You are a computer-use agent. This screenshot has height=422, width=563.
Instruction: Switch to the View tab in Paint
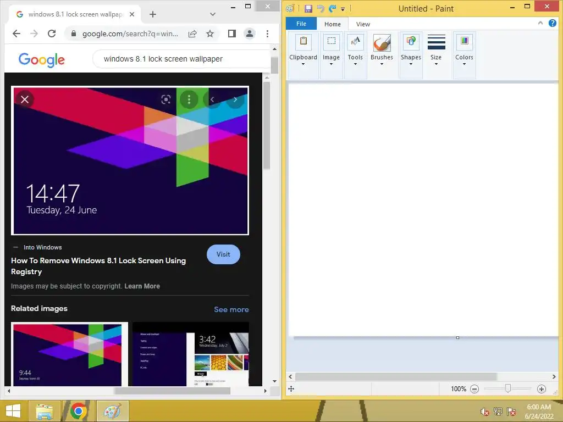[363, 24]
